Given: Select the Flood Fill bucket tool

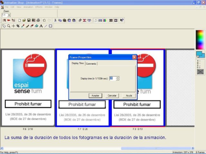Looking at the screenshot, I should (x=36, y=26).
